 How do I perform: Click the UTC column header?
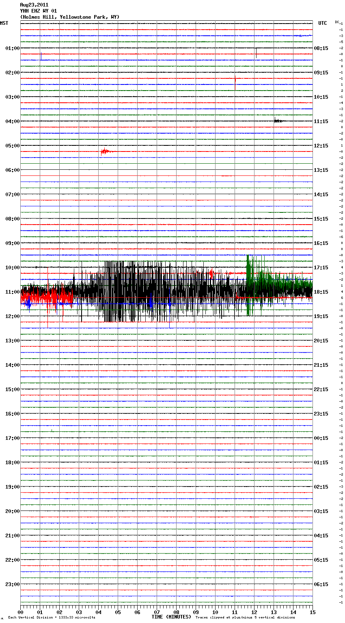[323, 23]
